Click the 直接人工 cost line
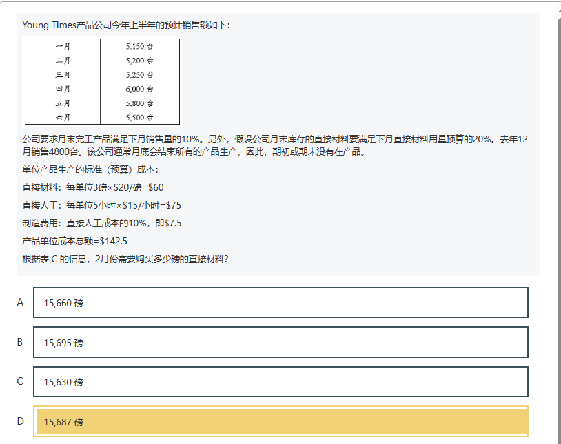The height and width of the screenshot is (444, 561). pos(102,205)
